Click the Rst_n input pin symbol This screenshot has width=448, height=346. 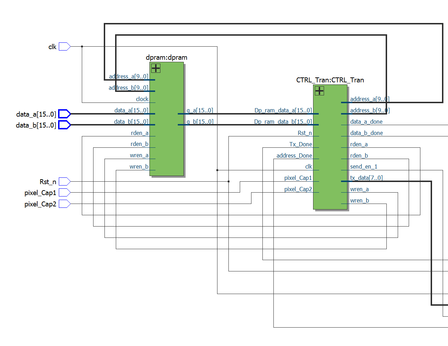tap(64, 182)
